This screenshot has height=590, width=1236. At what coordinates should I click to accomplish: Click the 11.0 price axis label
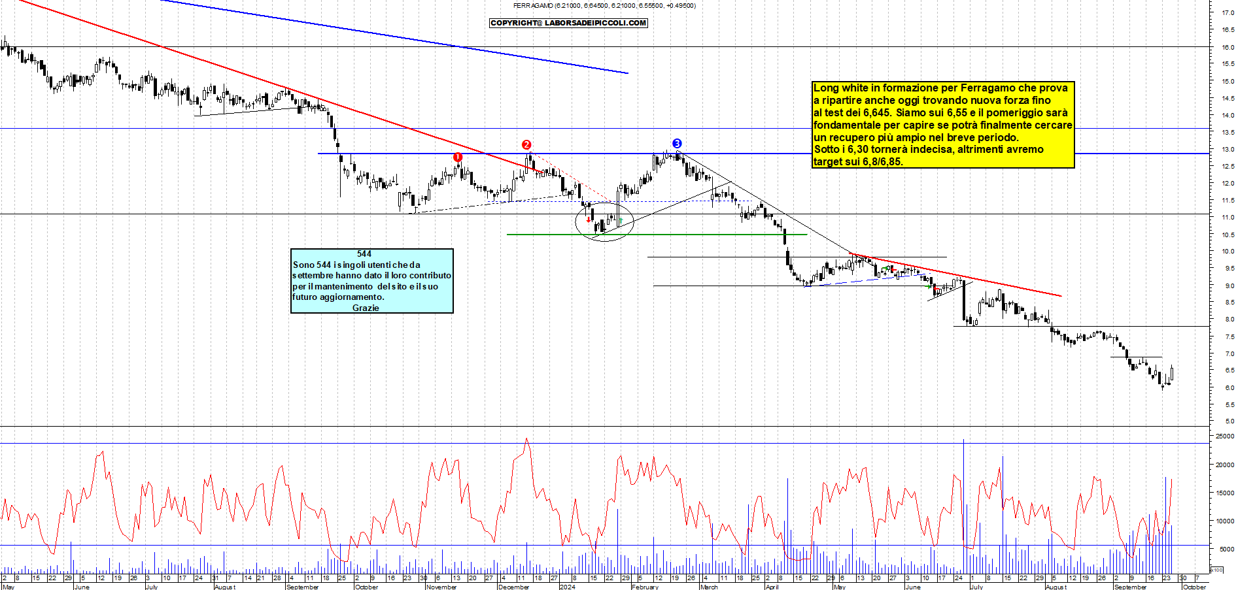pos(1228,217)
